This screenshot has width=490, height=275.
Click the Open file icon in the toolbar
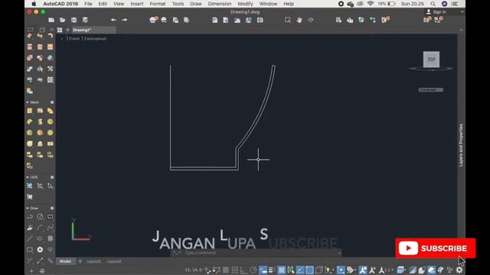[x=63, y=20]
